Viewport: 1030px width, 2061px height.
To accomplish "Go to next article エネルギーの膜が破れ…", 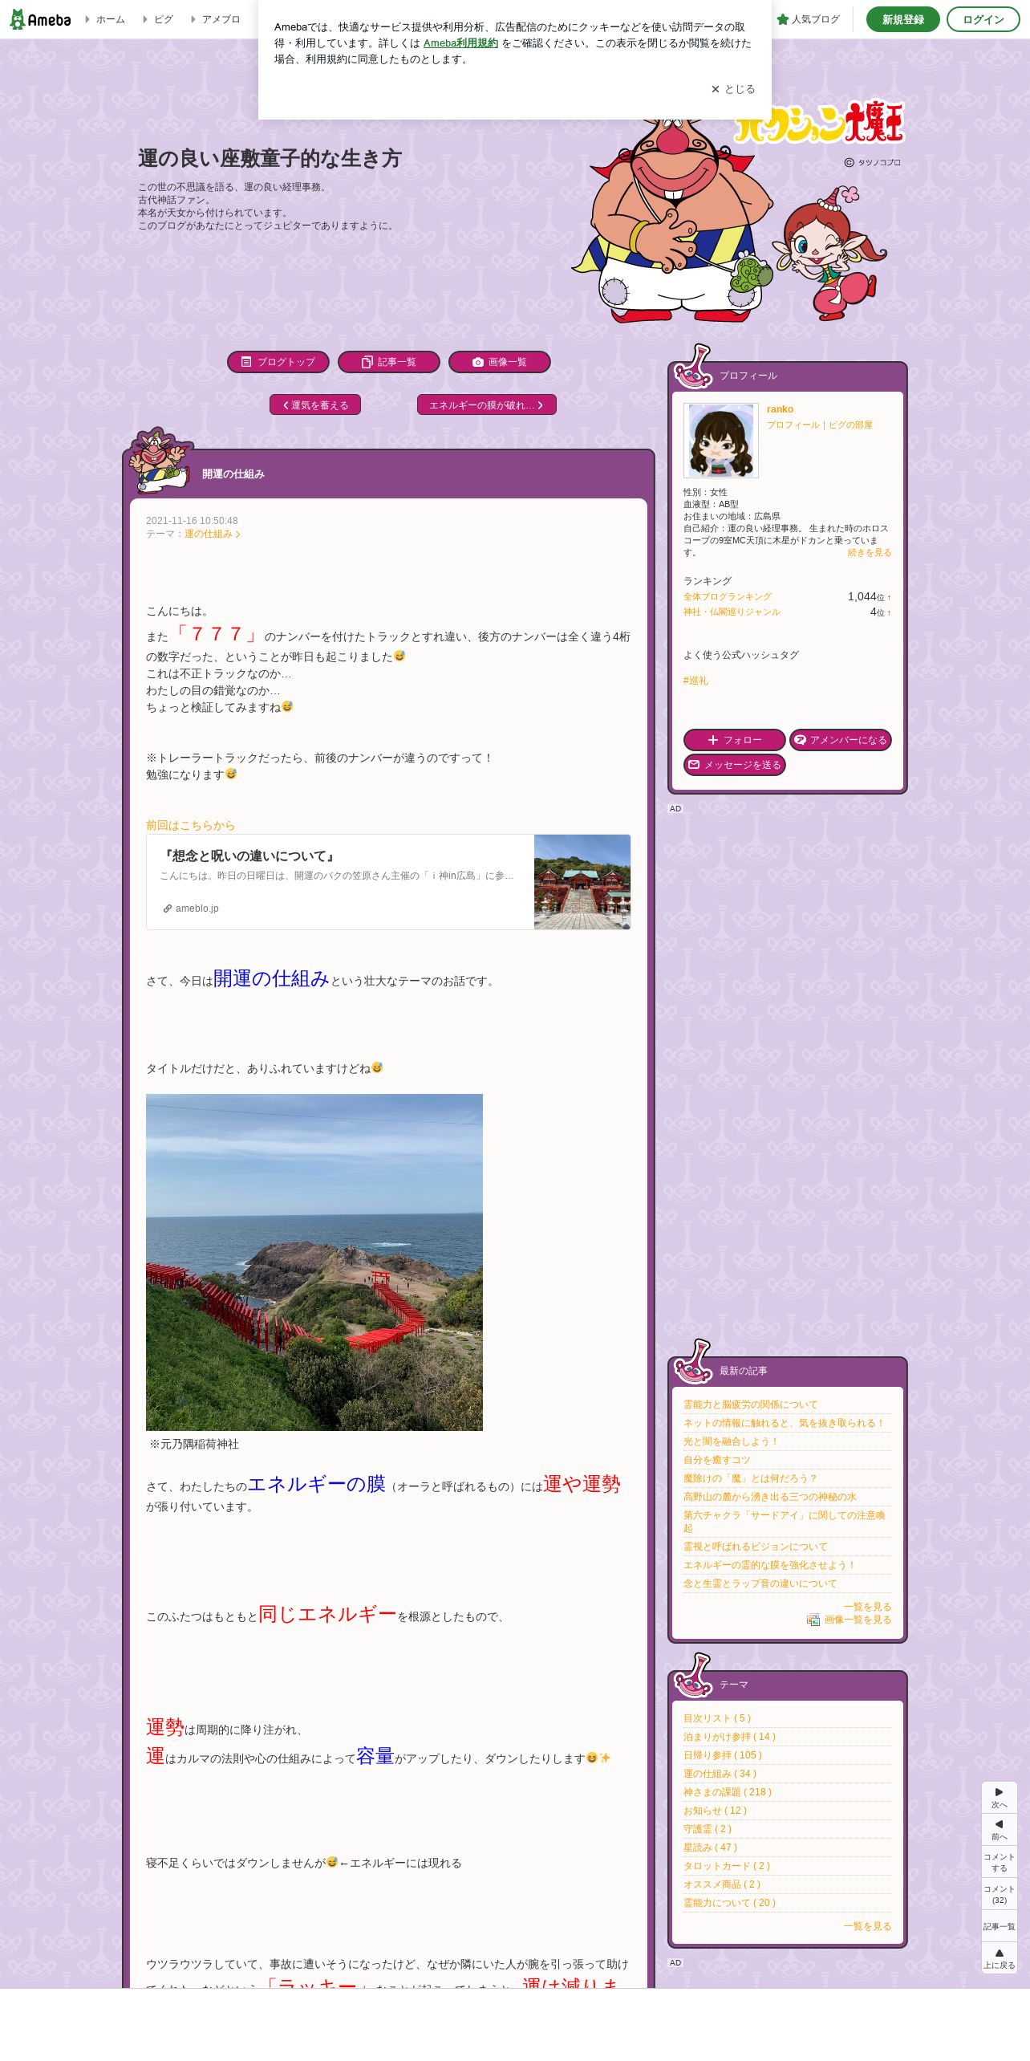I will tap(487, 405).
